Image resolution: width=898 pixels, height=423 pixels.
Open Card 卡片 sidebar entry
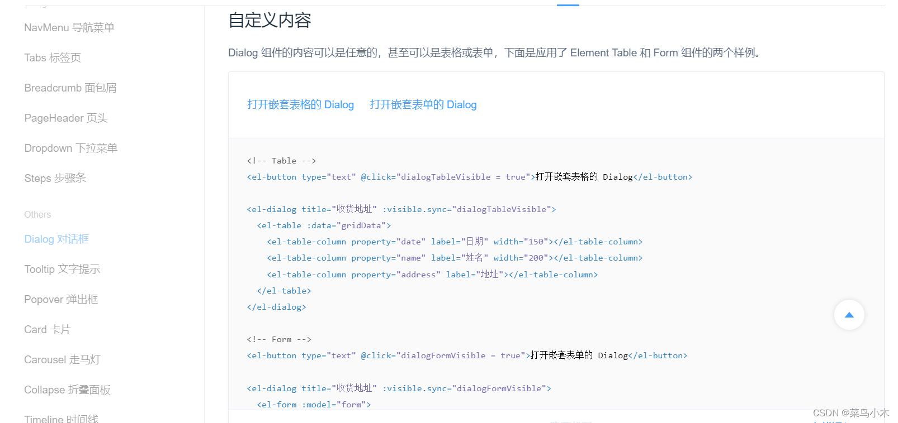tap(48, 329)
